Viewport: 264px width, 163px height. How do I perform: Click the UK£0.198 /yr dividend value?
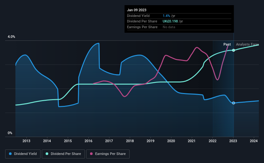click(173, 21)
